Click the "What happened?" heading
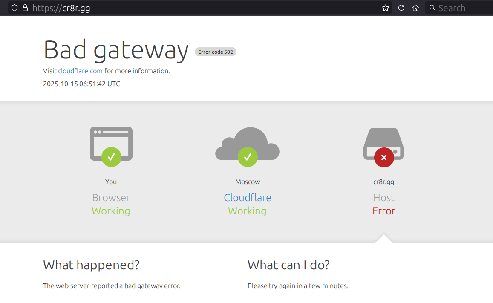This screenshot has height=303, width=493. point(91,265)
